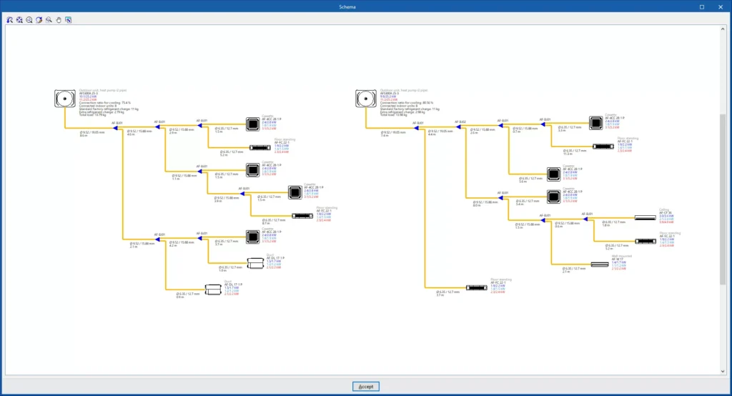Click the vertical scrollbar thumb
The image size is (732, 396).
pyautogui.click(x=722, y=200)
